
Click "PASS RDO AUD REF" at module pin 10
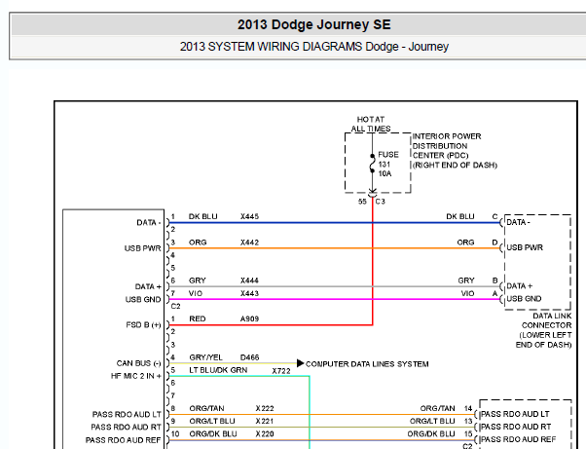(x=124, y=440)
